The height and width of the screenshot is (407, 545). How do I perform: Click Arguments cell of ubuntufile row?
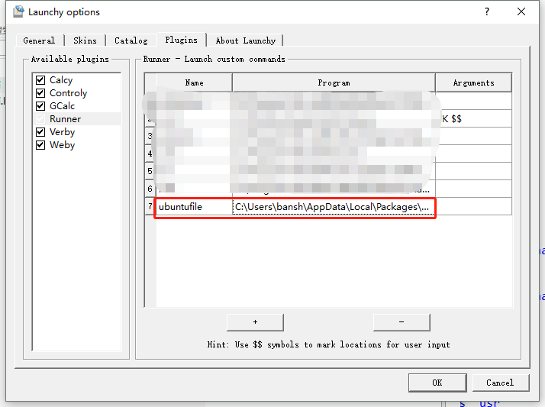[x=473, y=206]
